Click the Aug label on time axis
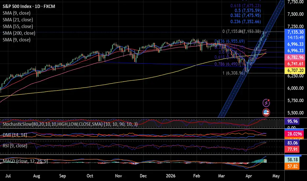Screen dimensions: 307x181 click(37, 176)
